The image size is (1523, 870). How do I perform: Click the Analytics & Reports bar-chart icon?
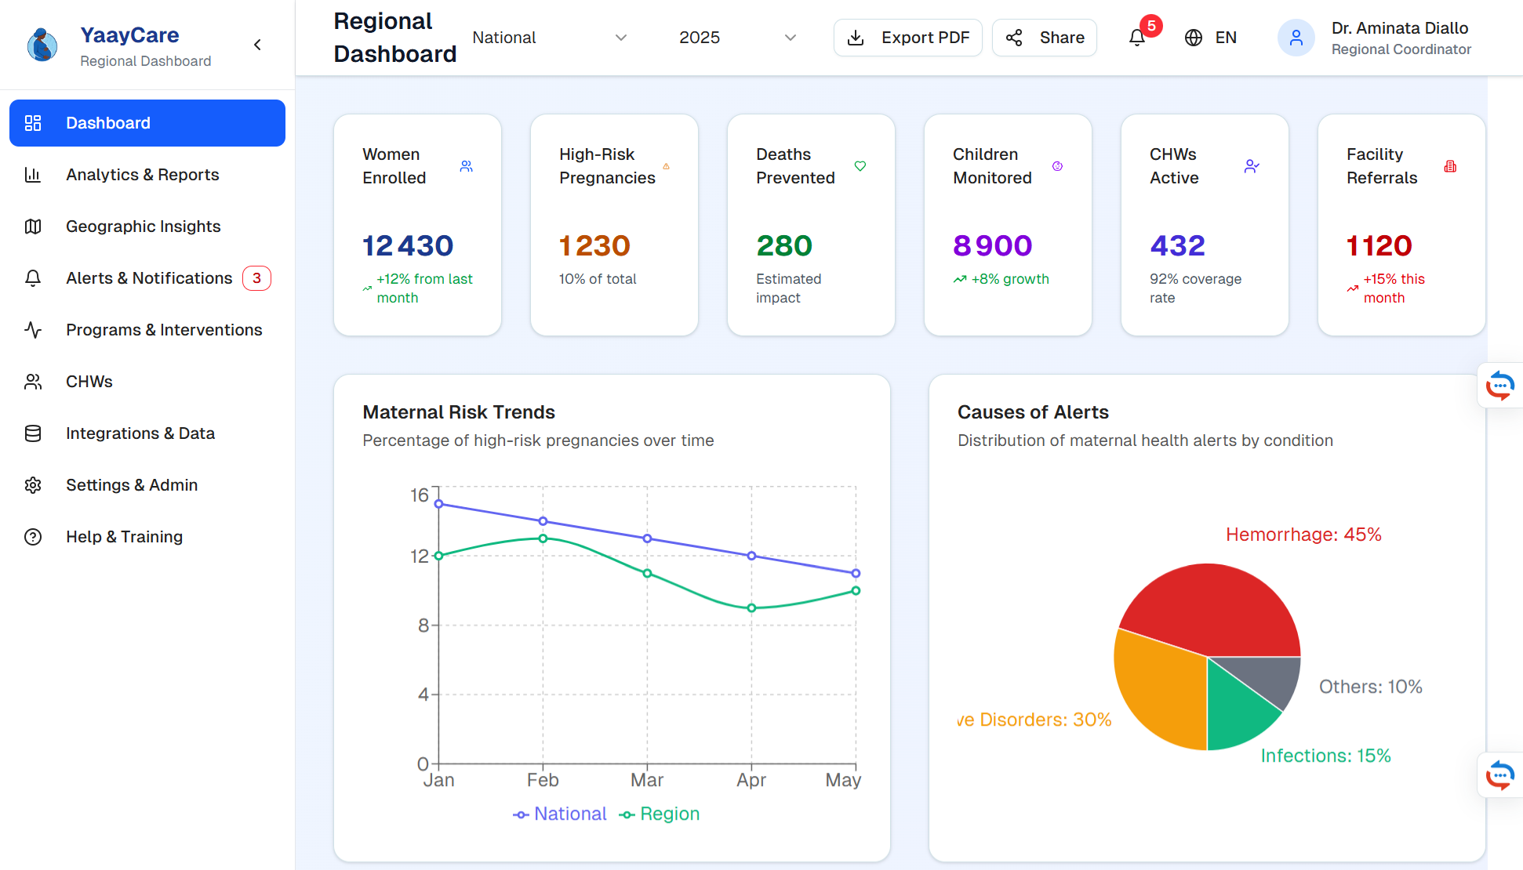point(33,174)
